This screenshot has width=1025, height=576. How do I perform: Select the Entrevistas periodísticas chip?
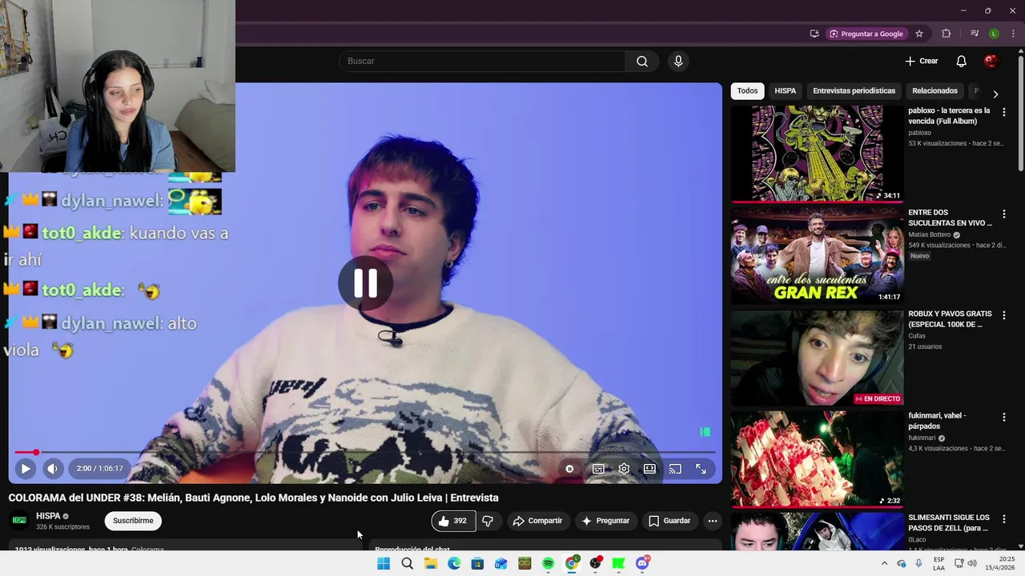tap(854, 90)
